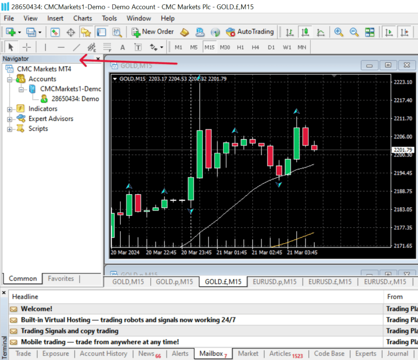
Task: Click the Arrows objects tool icon
Action: pos(153,47)
